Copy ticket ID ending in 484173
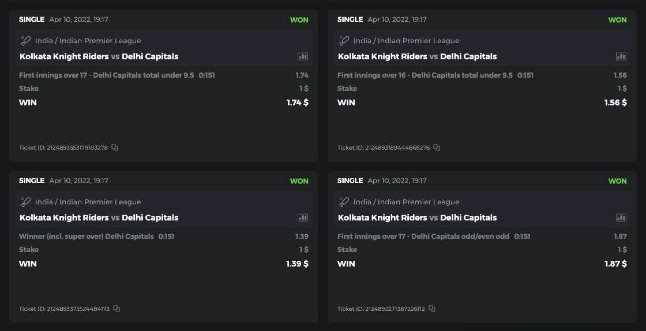This screenshot has height=331, width=646. [x=117, y=309]
